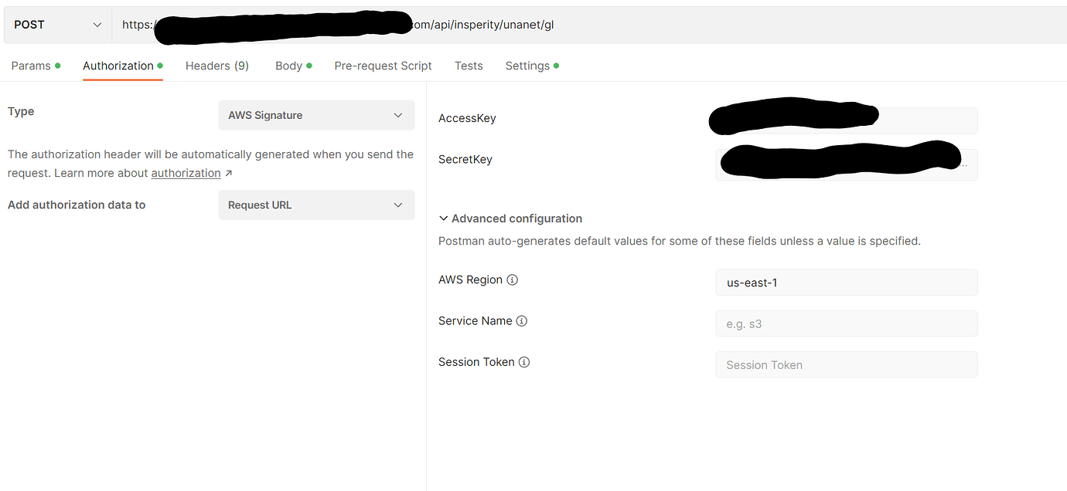
Task: Click the Session Token info icon
Action: 524,362
